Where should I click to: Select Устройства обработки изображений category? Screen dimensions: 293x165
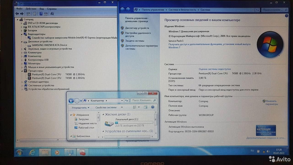pos(49,89)
